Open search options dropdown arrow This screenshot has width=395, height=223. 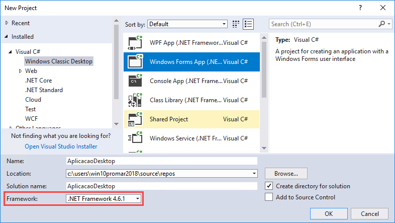click(x=389, y=24)
